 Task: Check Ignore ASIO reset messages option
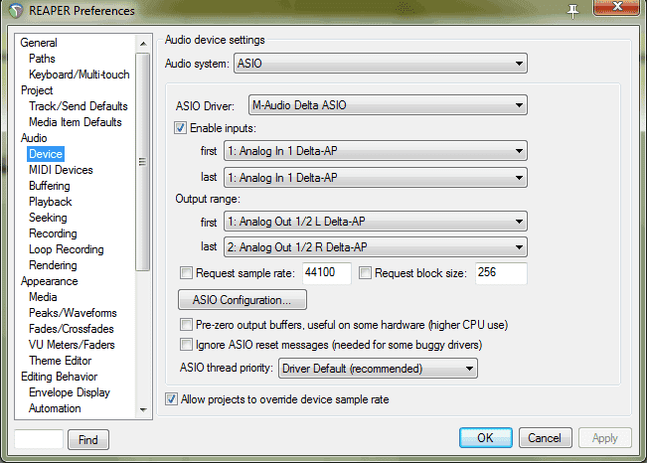(x=186, y=344)
